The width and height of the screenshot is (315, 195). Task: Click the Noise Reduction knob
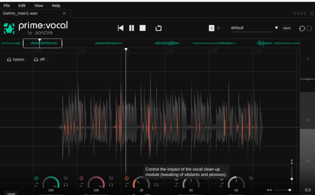pyautogui.click(x=51, y=182)
